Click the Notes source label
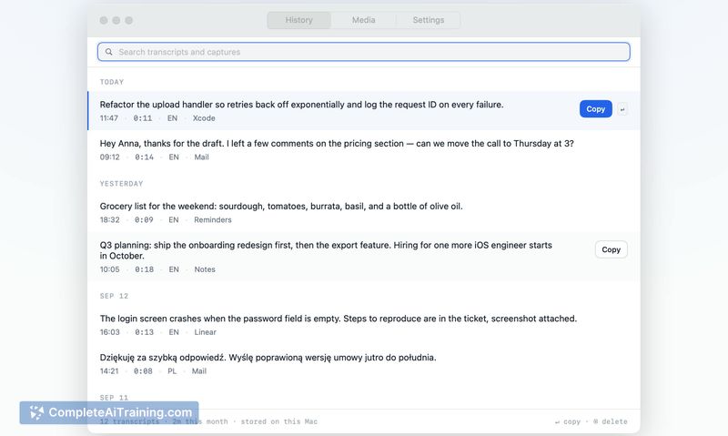The height and width of the screenshot is (436, 728). (204, 269)
